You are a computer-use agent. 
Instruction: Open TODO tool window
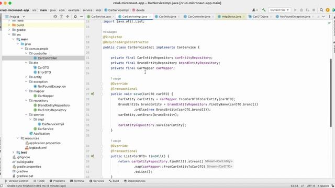tap(39, 181)
